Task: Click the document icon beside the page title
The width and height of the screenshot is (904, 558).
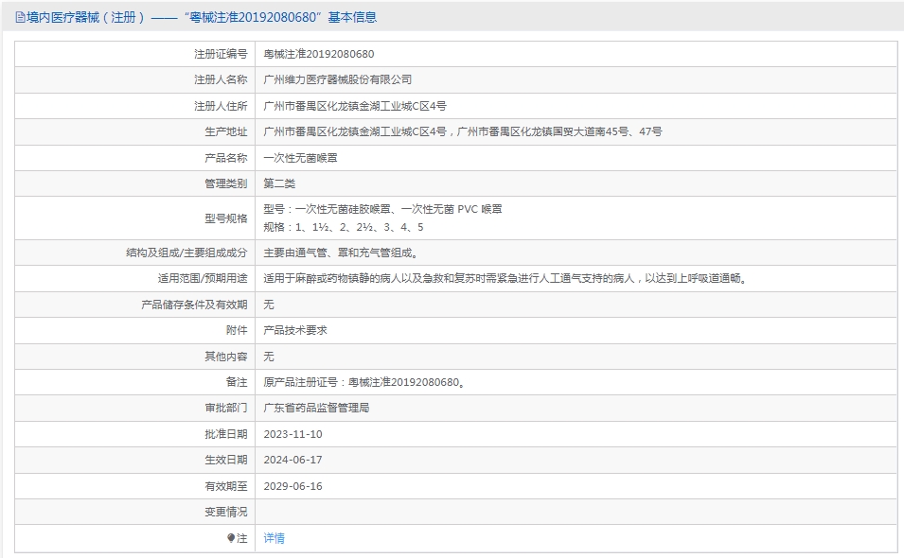Action: click(20, 18)
